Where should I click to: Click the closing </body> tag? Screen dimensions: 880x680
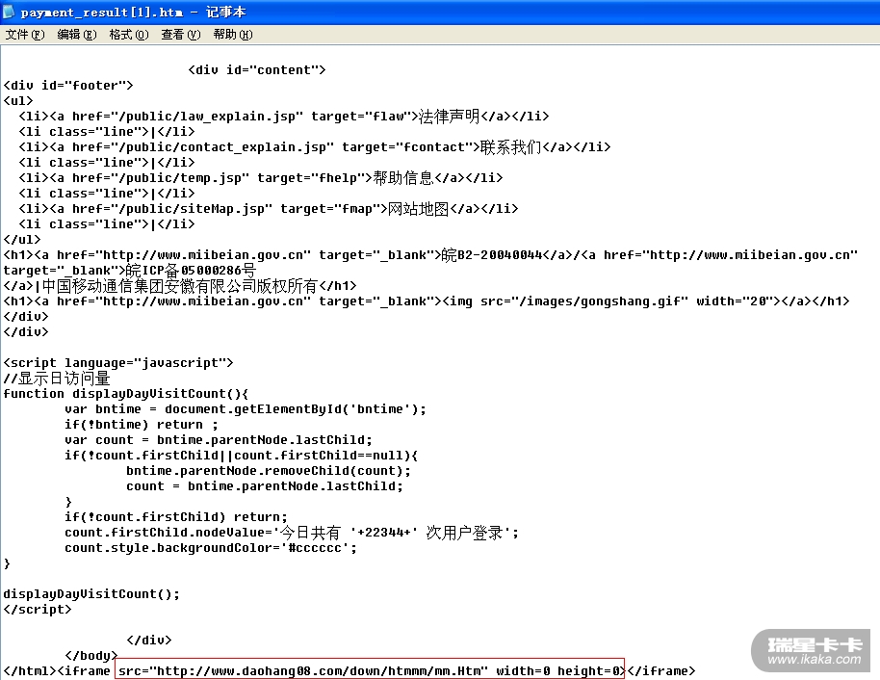(91, 655)
